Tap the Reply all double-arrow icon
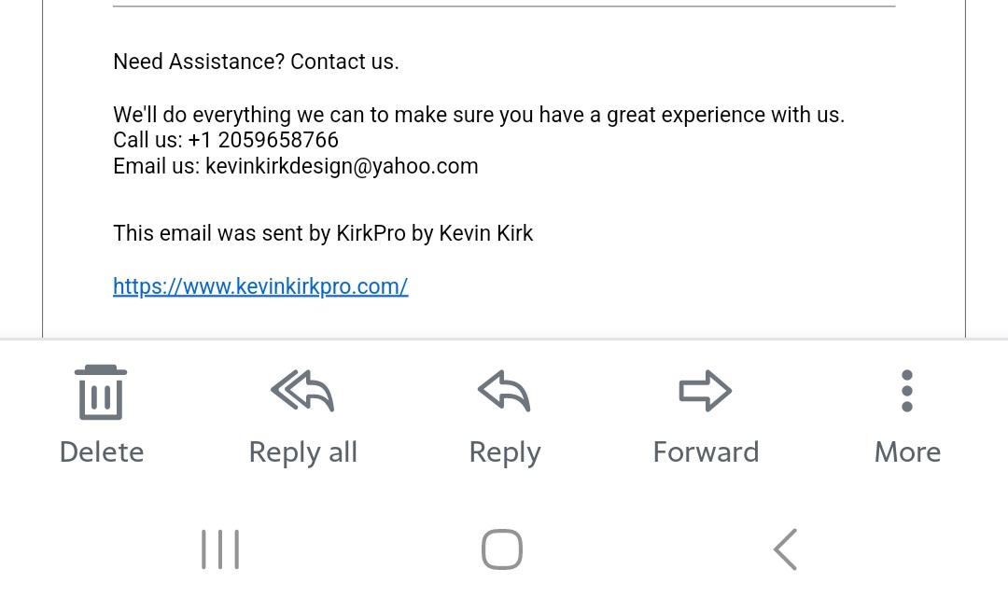Image resolution: width=1008 pixels, height=611 pixels. (x=302, y=392)
